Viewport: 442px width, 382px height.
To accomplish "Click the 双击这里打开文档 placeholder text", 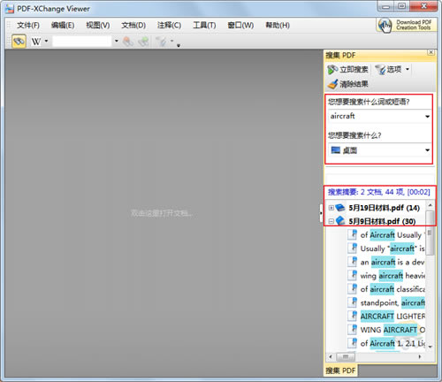I will tap(162, 213).
